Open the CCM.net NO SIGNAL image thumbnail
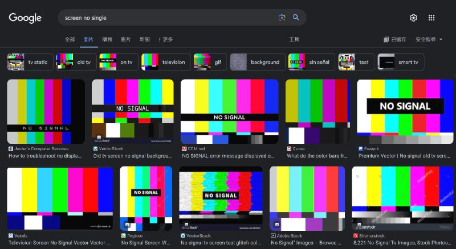Screen dimensions: 456x249 point(229,111)
